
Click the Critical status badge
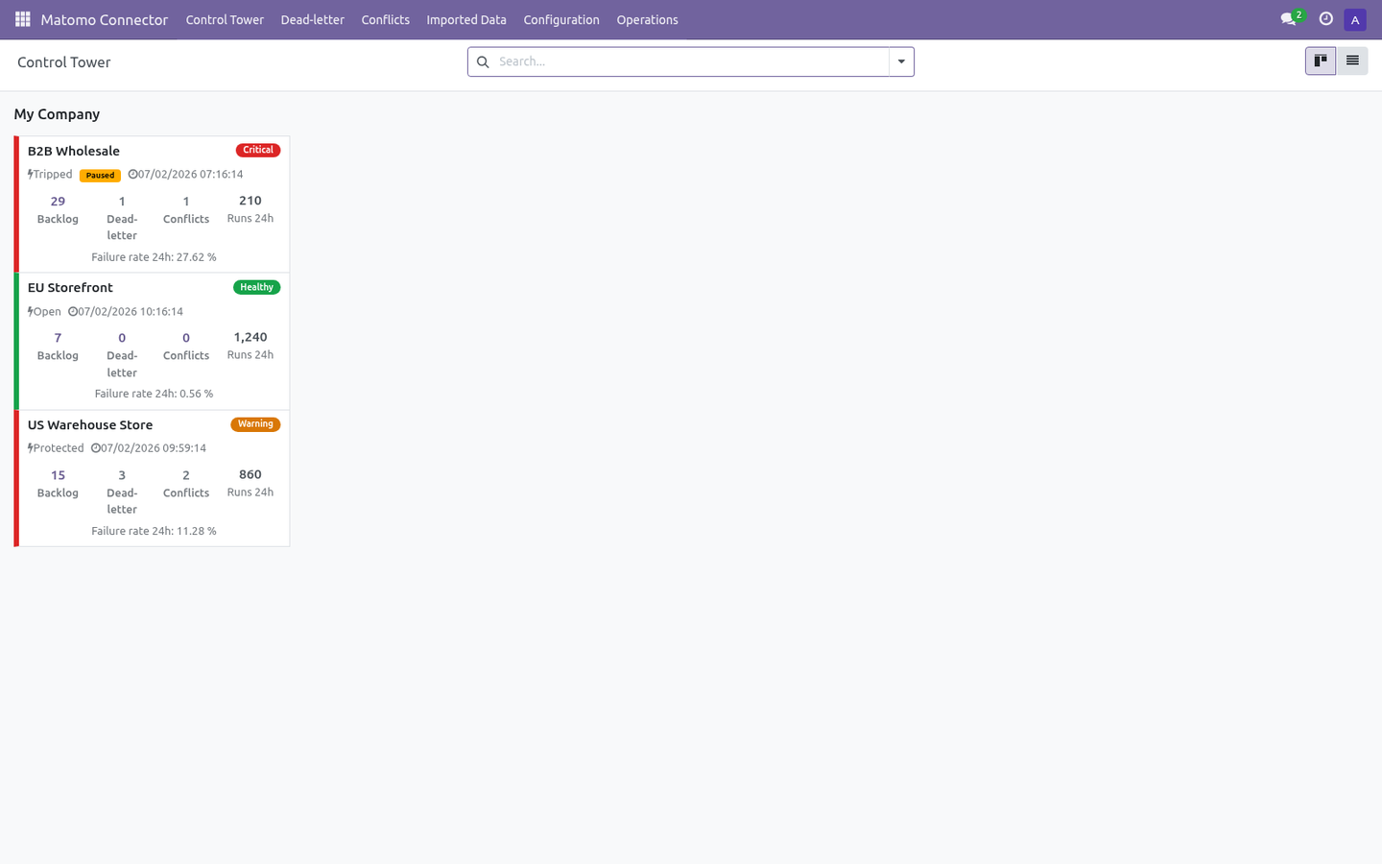coord(258,150)
